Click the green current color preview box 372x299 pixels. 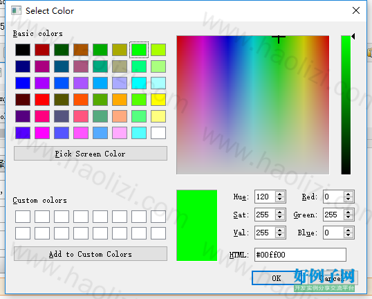point(196,225)
